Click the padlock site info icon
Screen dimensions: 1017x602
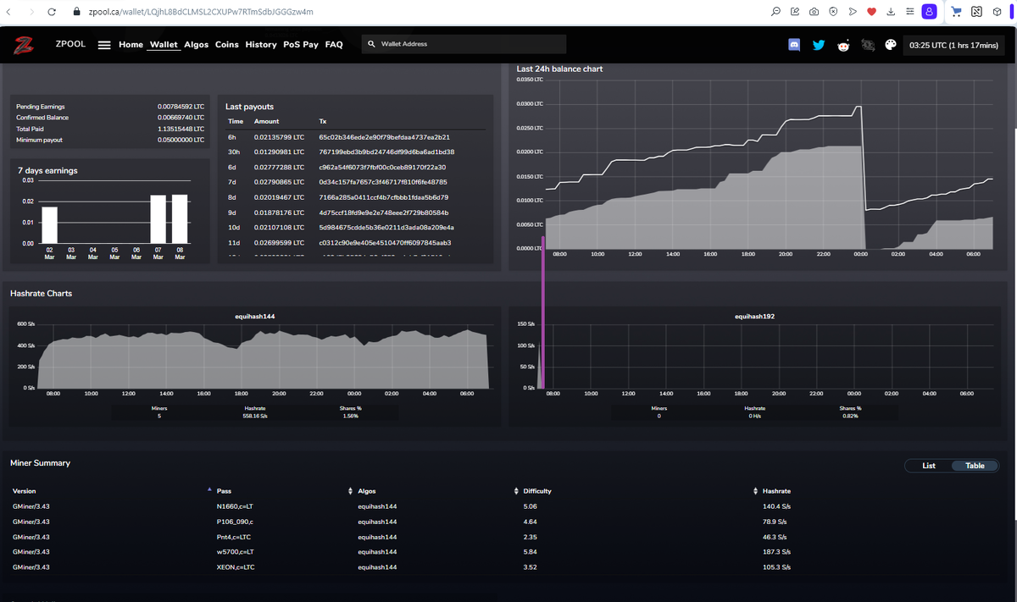point(75,12)
